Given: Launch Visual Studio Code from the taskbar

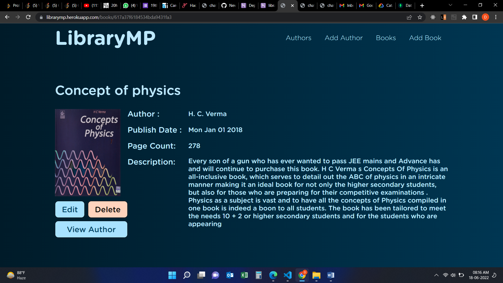Looking at the screenshot, I should click(x=287, y=275).
